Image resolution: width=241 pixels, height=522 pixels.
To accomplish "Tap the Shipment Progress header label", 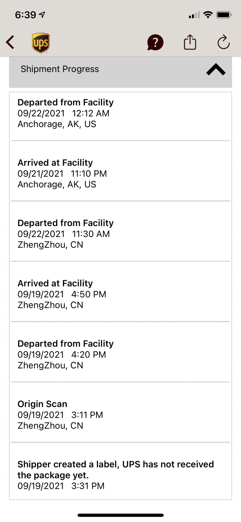I will click(x=60, y=69).
